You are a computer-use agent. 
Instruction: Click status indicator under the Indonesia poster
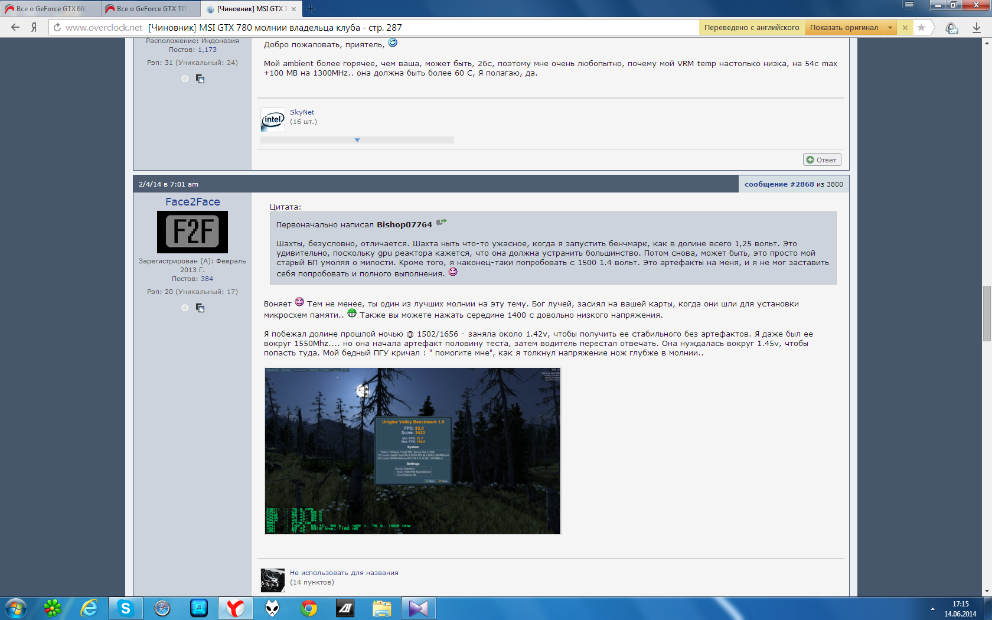185,79
